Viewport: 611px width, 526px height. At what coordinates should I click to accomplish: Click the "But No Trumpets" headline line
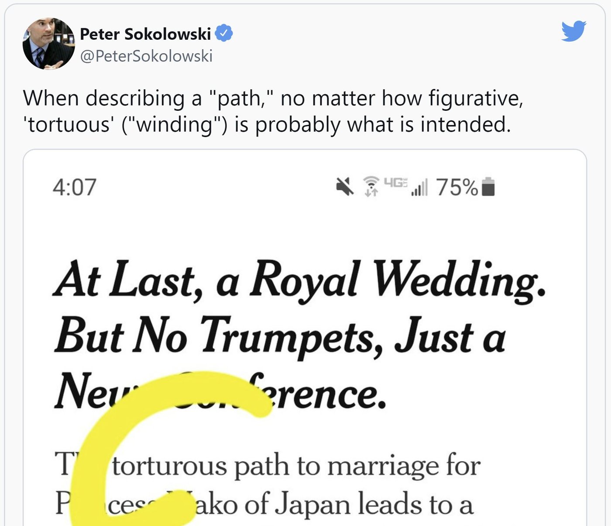pyautogui.click(x=280, y=337)
